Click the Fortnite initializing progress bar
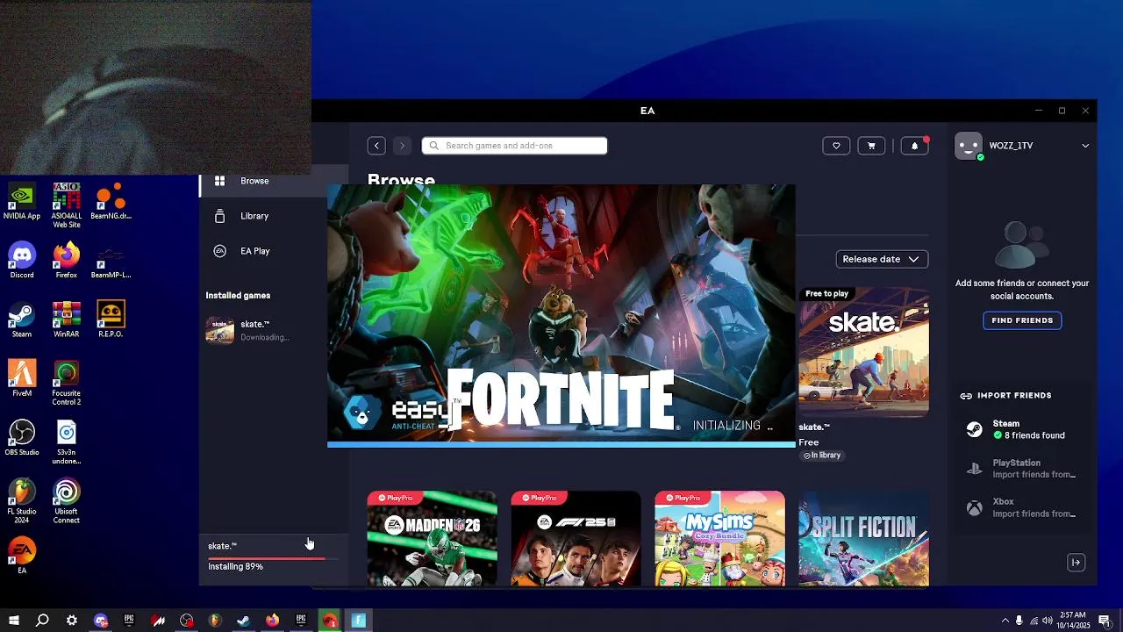This screenshot has height=632, width=1123. (561, 444)
